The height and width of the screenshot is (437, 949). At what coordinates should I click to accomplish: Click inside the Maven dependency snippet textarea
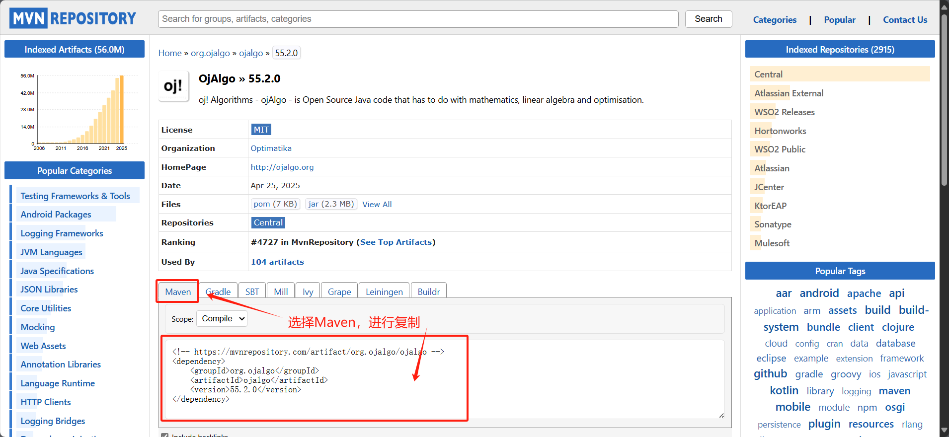click(446, 379)
